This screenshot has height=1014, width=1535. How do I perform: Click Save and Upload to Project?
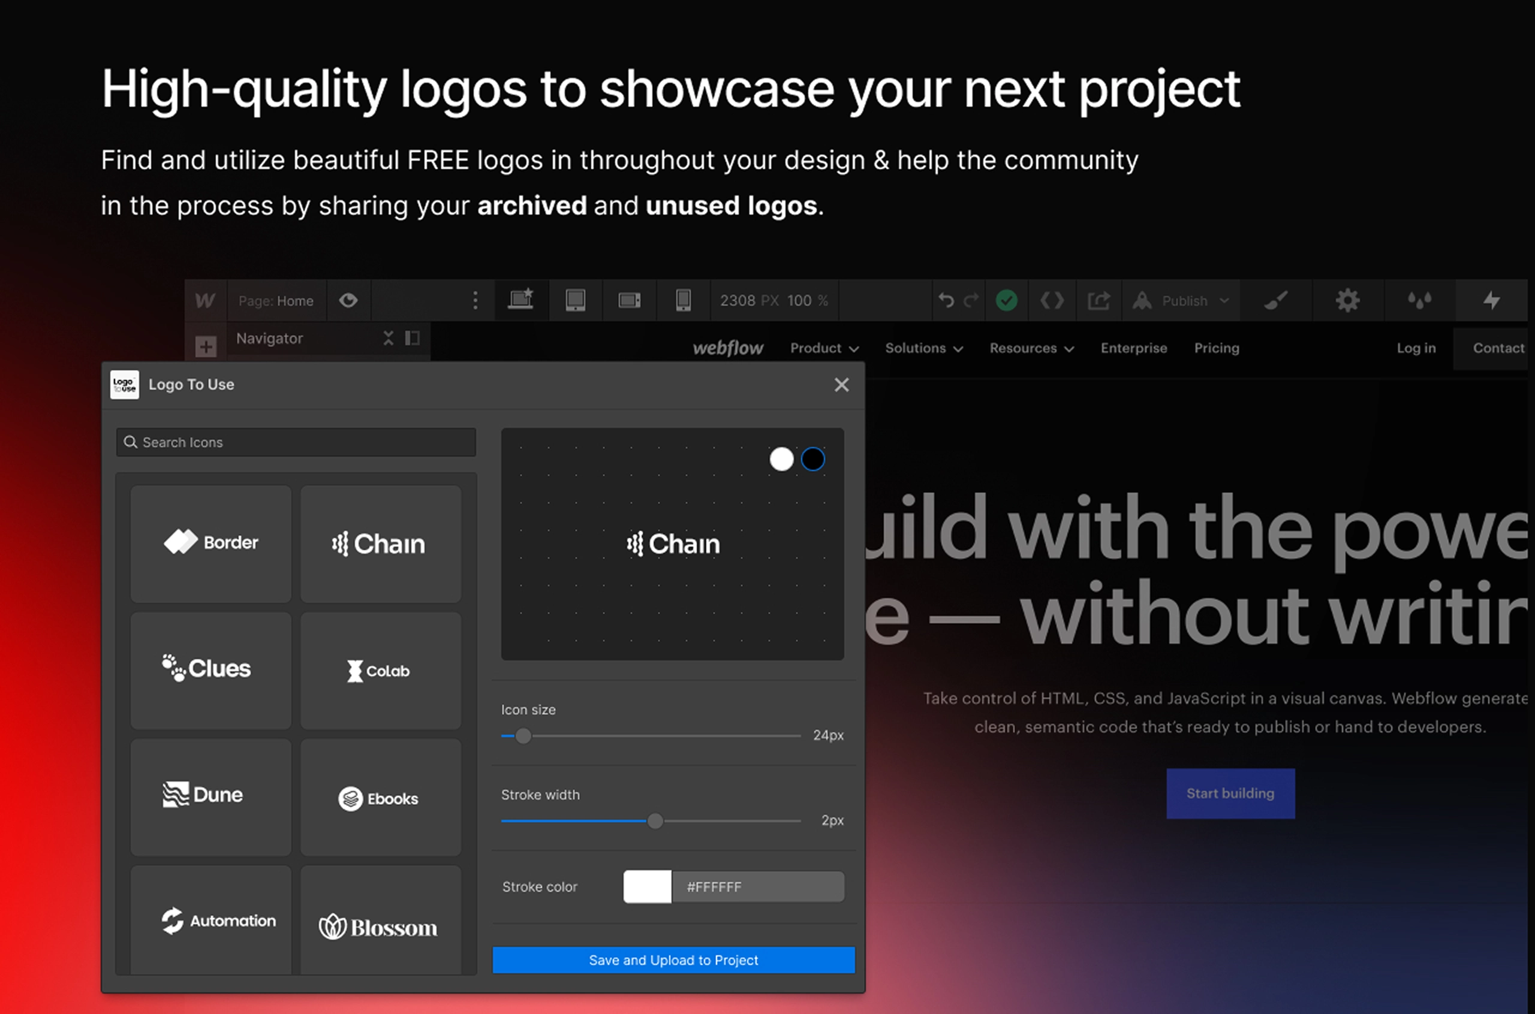point(673,960)
